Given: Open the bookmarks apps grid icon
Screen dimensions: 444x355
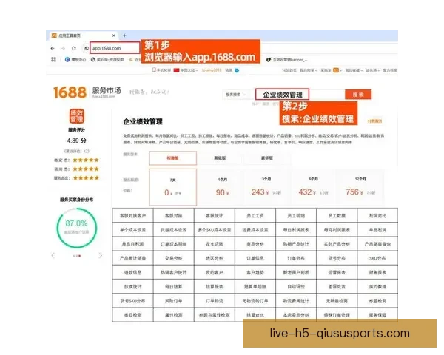Looking at the screenshot, I should tap(53, 59).
